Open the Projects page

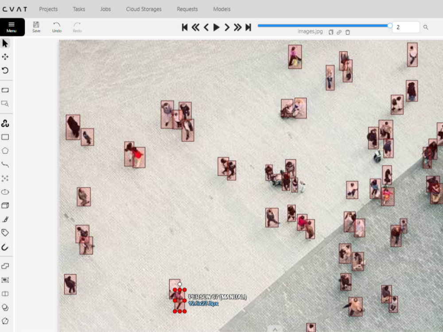(x=48, y=9)
